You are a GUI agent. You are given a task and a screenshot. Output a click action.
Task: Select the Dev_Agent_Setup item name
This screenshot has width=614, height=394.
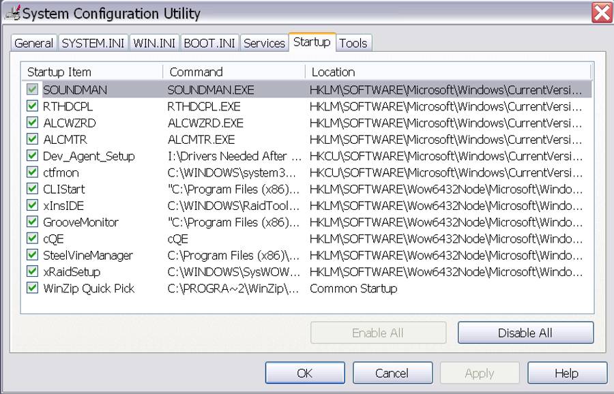click(x=89, y=156)
